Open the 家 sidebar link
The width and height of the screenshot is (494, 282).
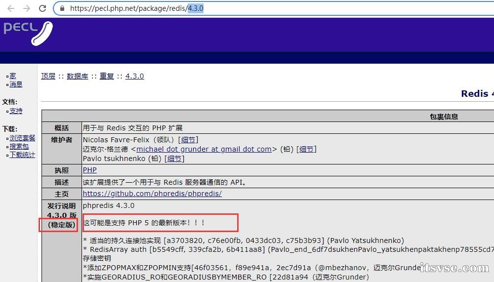[13, 76]
